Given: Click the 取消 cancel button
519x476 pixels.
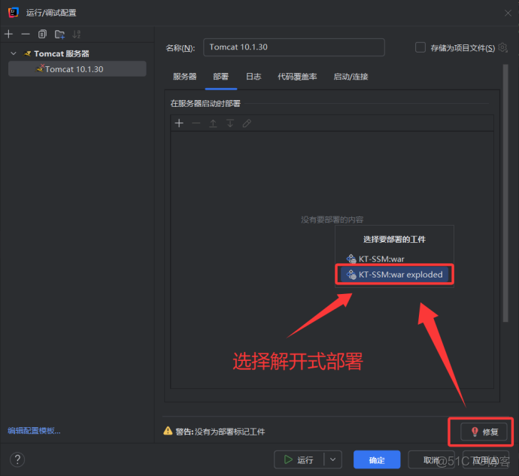Looking at the screenshot, I should 431,459.
